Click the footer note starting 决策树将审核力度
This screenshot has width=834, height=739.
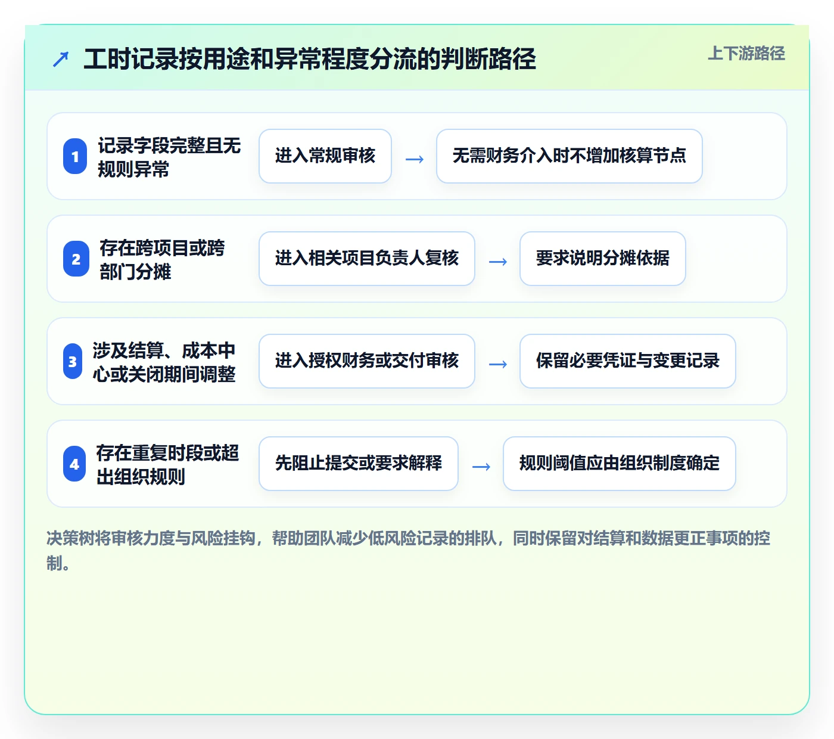tap(409, 551)
